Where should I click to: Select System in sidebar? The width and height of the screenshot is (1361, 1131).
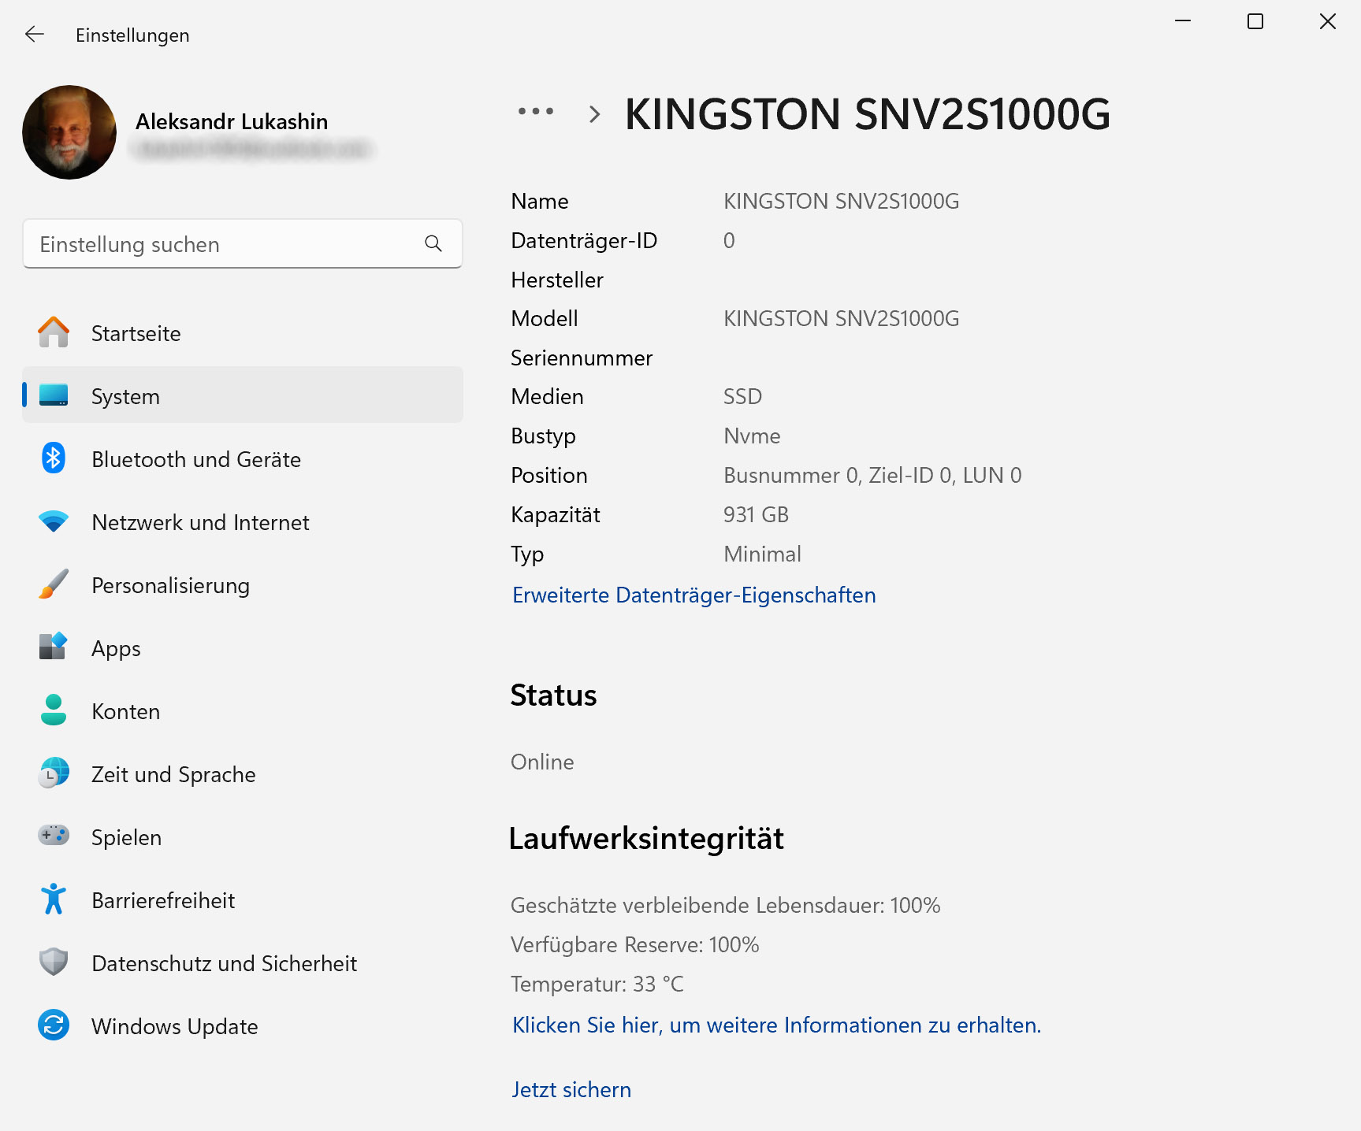243,395
